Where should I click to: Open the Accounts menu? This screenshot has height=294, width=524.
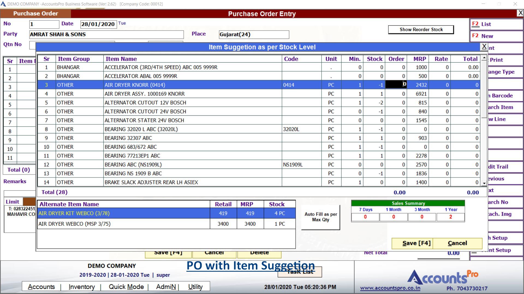[41, 287]
